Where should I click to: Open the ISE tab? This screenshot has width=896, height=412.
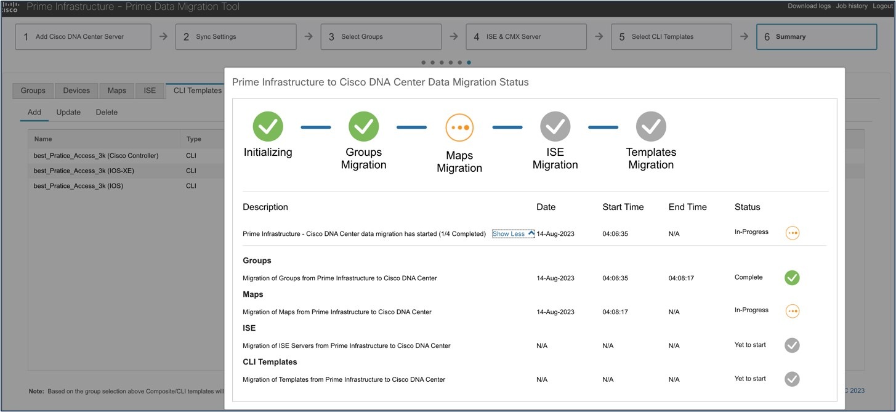click(x=150, y=91)
